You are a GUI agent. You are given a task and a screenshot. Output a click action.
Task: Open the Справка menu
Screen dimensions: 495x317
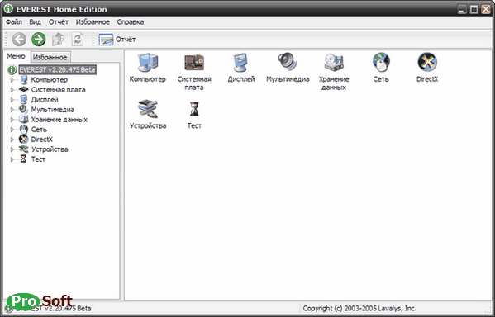coord(131,22)
